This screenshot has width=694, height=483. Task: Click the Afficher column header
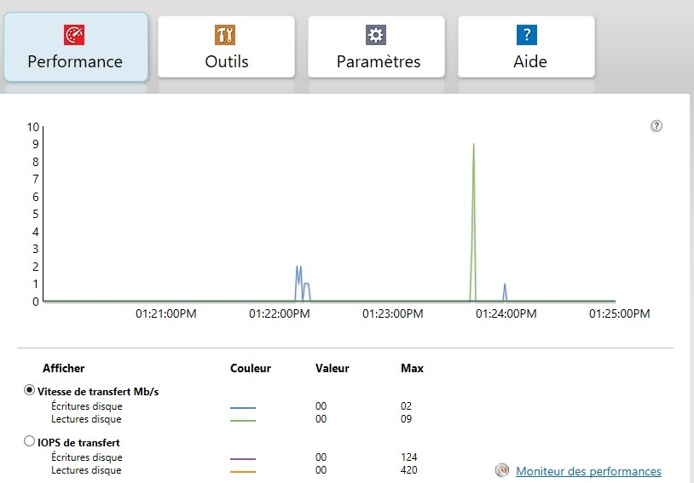tap(63, 369)
